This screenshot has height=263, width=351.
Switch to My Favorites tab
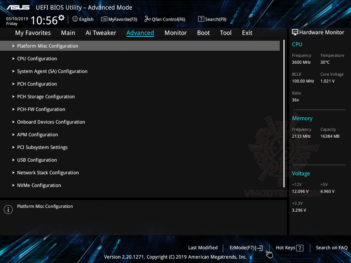(33, 33)
